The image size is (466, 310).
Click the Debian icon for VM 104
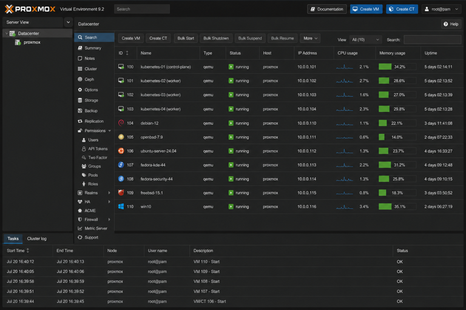coord(121,123)
